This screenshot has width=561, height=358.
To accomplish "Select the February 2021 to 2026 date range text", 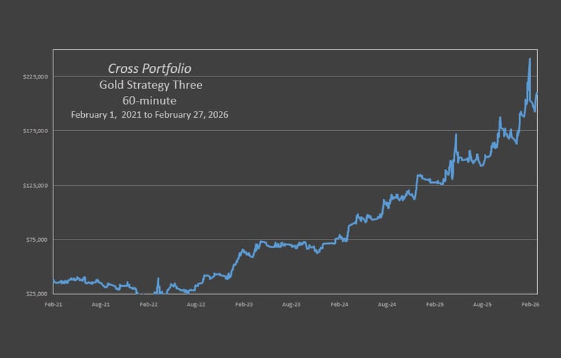I will (149, 114).
